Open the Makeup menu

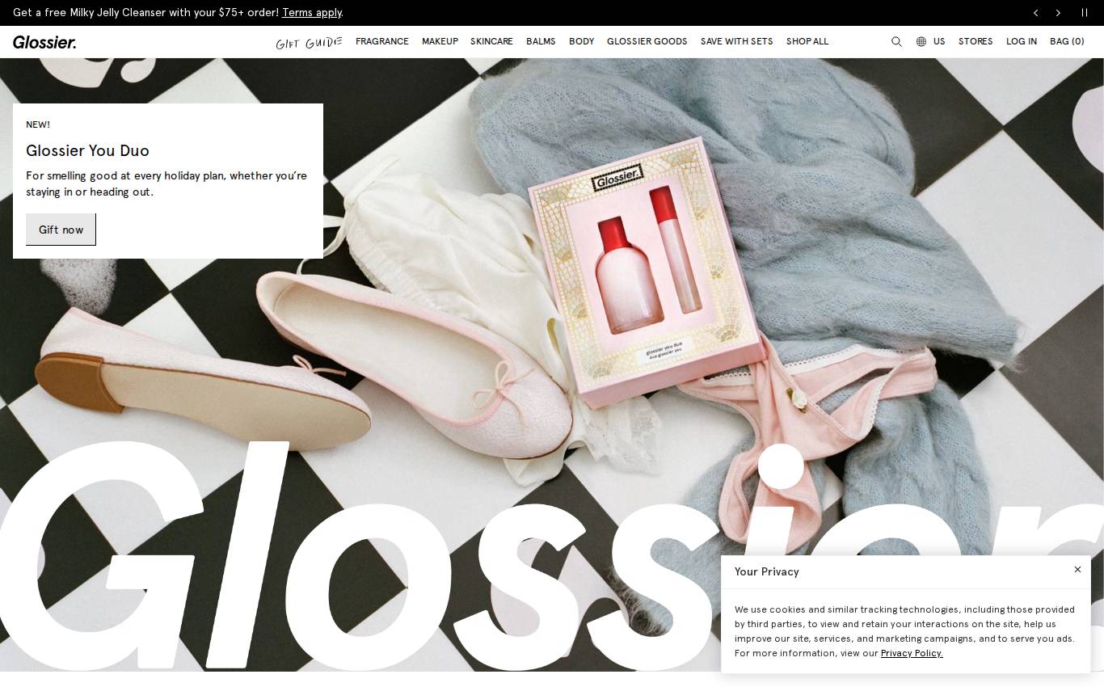pyautogui.click(x=440, y=42)
